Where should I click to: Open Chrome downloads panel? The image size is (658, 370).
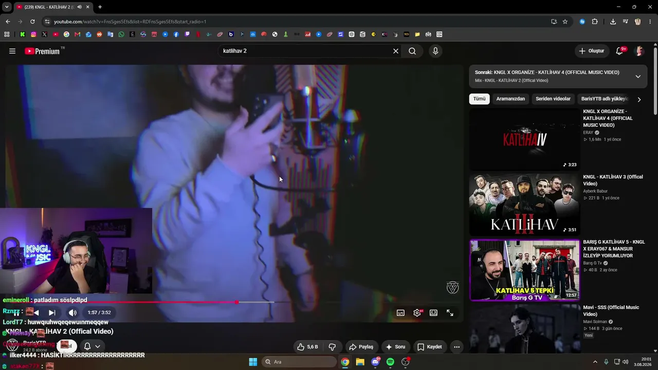click(x=613, y=22)
